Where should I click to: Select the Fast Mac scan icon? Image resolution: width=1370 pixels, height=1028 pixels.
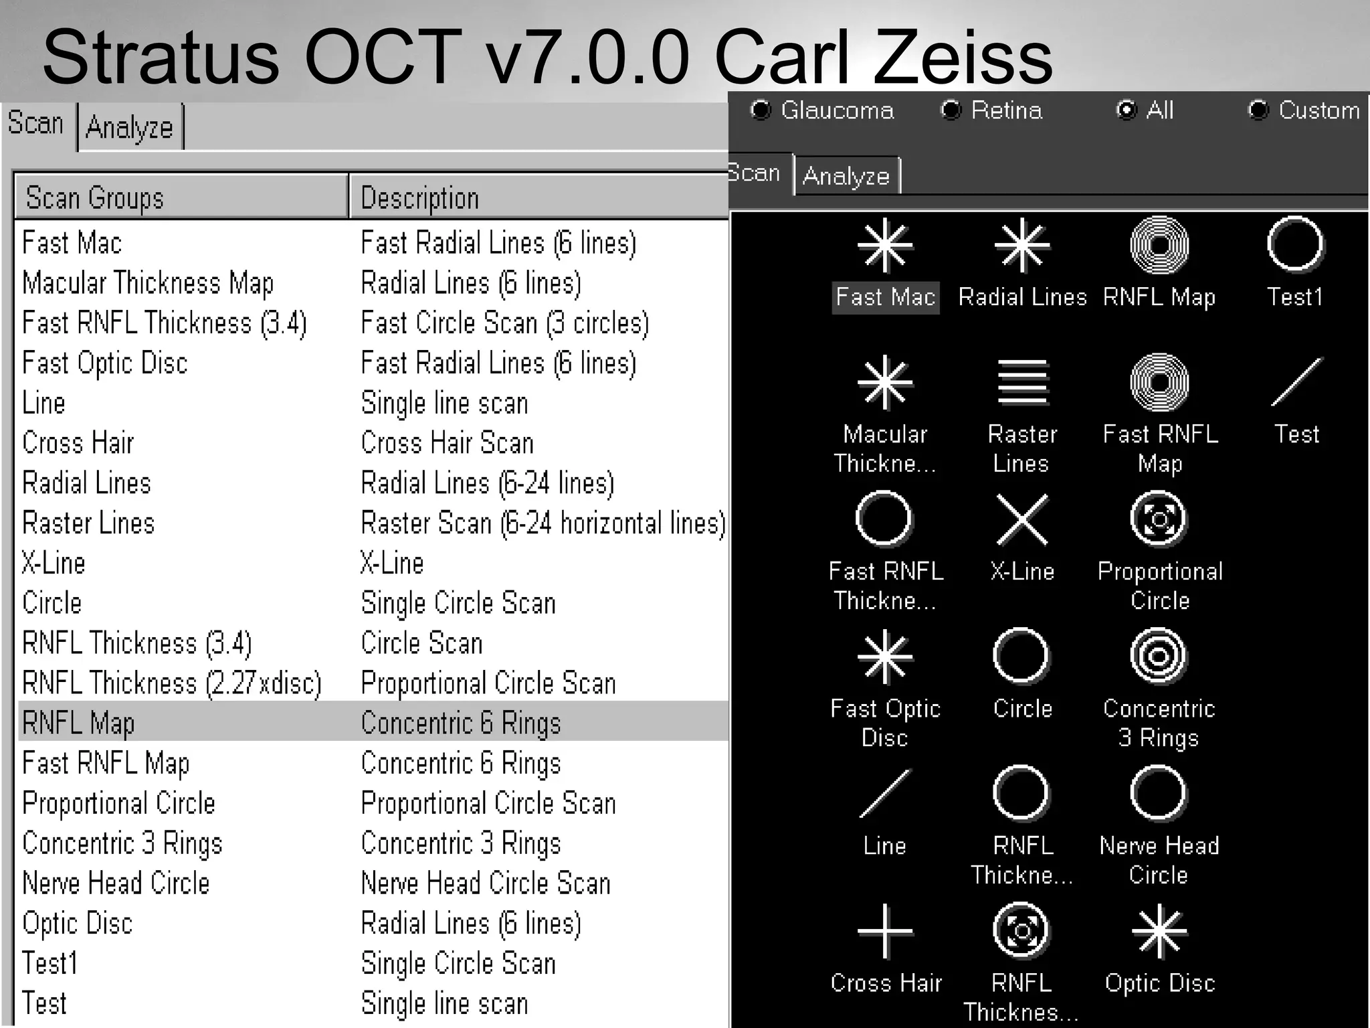coord(884,246)
